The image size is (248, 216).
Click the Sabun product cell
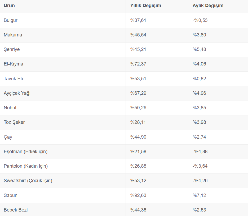pos(11,195)
